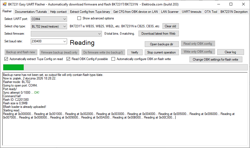Enable Automatically configure OBK on flash write
Screen dimensions: 250x148
point(113,59)
